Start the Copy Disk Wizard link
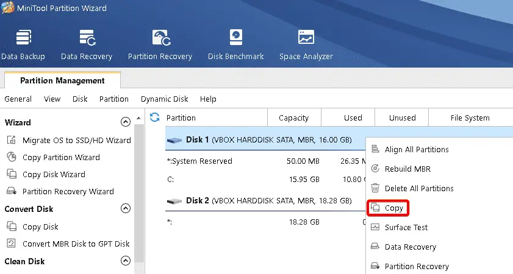 (54, 174)
